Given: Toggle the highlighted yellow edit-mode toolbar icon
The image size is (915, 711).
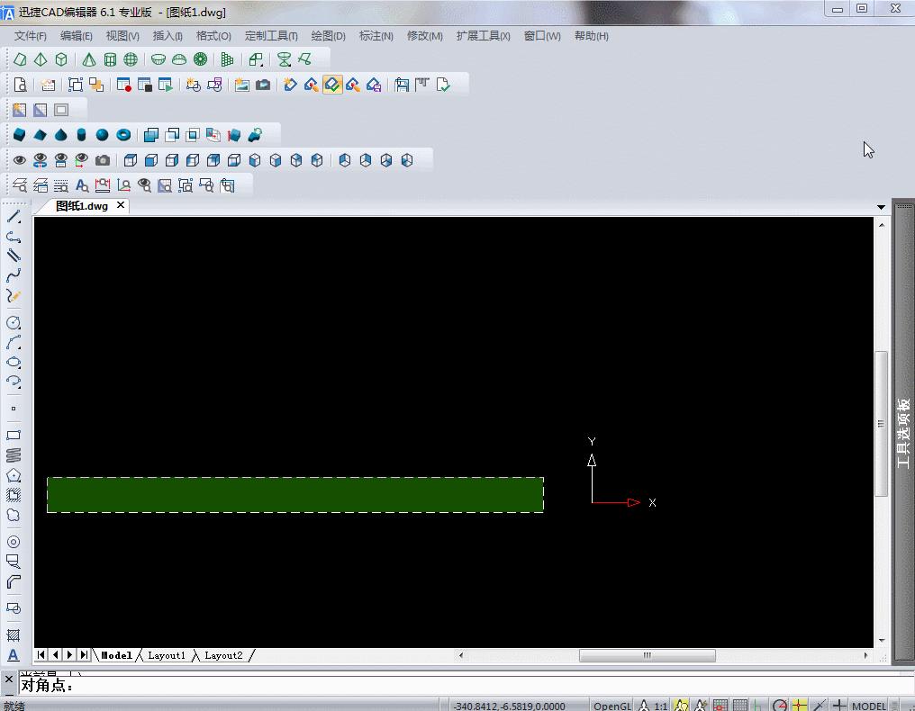Looking at the screenshot, I should (x=332, y=84).
